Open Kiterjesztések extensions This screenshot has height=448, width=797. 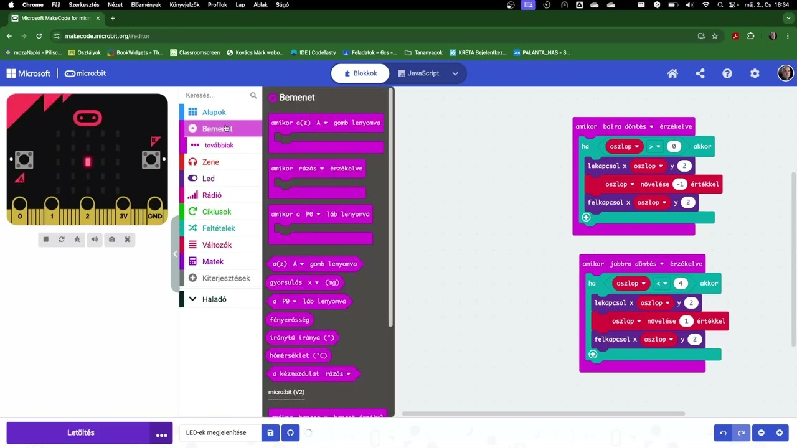point(221,278)
